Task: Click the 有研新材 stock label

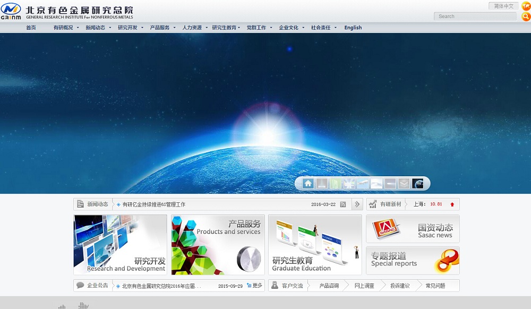Action: coord(390,204)
